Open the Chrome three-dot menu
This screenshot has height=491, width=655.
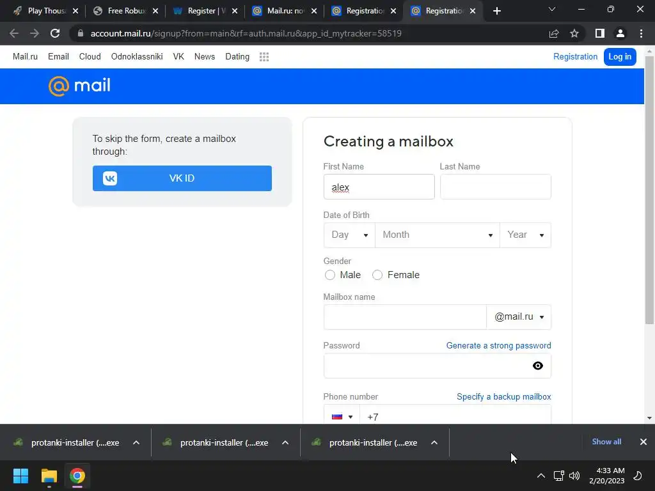(x=641, y=33)
